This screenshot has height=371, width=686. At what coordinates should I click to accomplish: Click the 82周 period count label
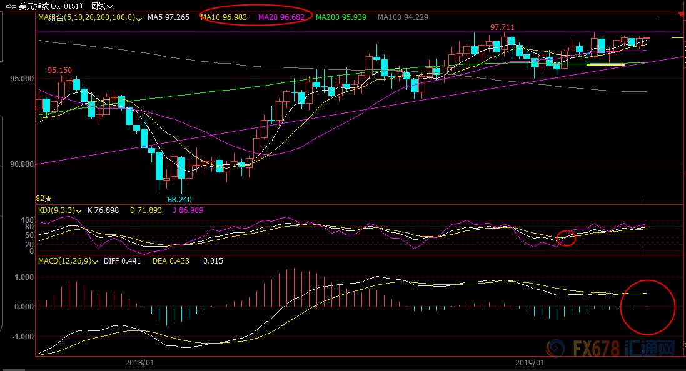coord(44,198)
